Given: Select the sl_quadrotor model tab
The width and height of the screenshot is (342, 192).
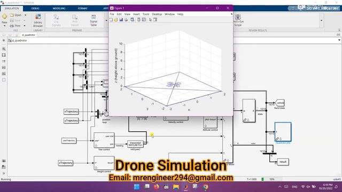Looking at the screenshot, I should pyautogui.click(x=28, y=35).
